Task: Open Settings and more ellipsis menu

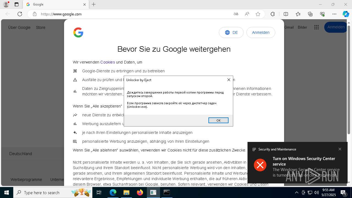Action: click(334, 14)
